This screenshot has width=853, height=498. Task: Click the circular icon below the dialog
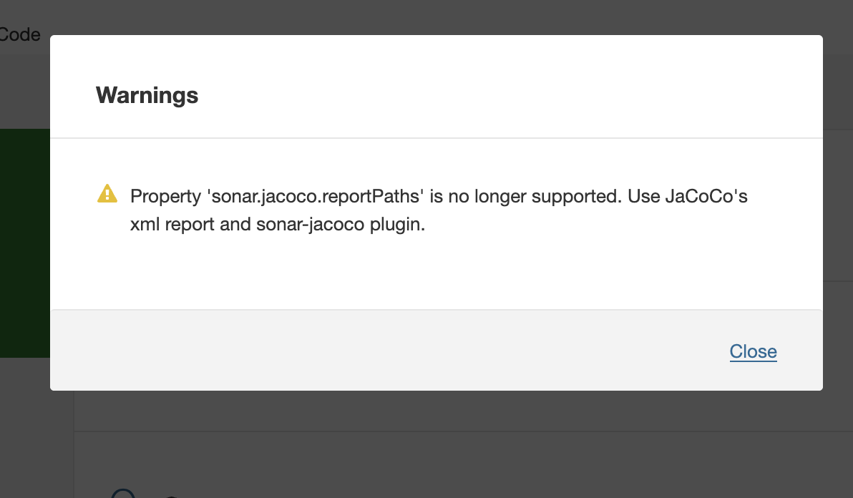click(124, 494)
